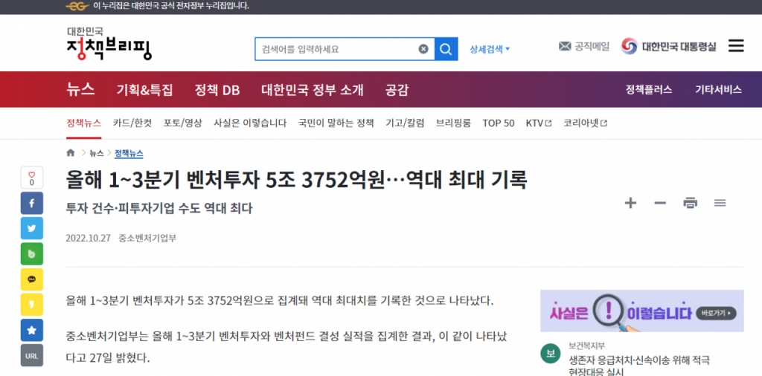Open the 뉴스 main menu

80,90
